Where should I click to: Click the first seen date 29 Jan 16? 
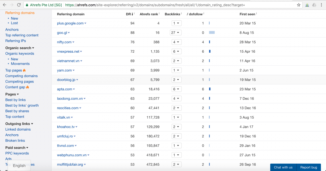247,146
